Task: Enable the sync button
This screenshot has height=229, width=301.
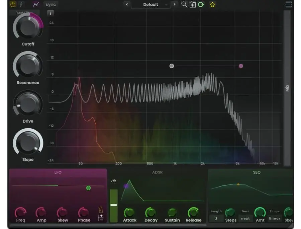Action: click(x=51, y=4)
